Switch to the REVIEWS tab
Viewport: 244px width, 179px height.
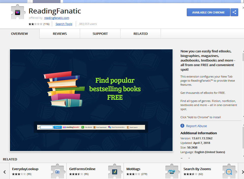(x=60, y=34)
